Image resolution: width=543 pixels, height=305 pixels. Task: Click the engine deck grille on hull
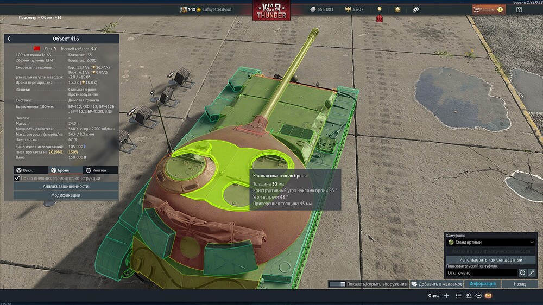coord(296,131)
